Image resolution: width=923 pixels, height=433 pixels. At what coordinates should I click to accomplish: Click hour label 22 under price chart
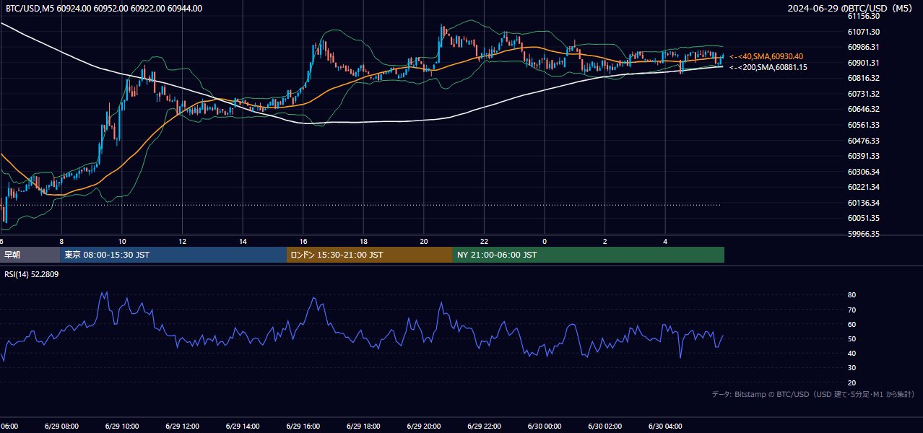tap(484, 241)
